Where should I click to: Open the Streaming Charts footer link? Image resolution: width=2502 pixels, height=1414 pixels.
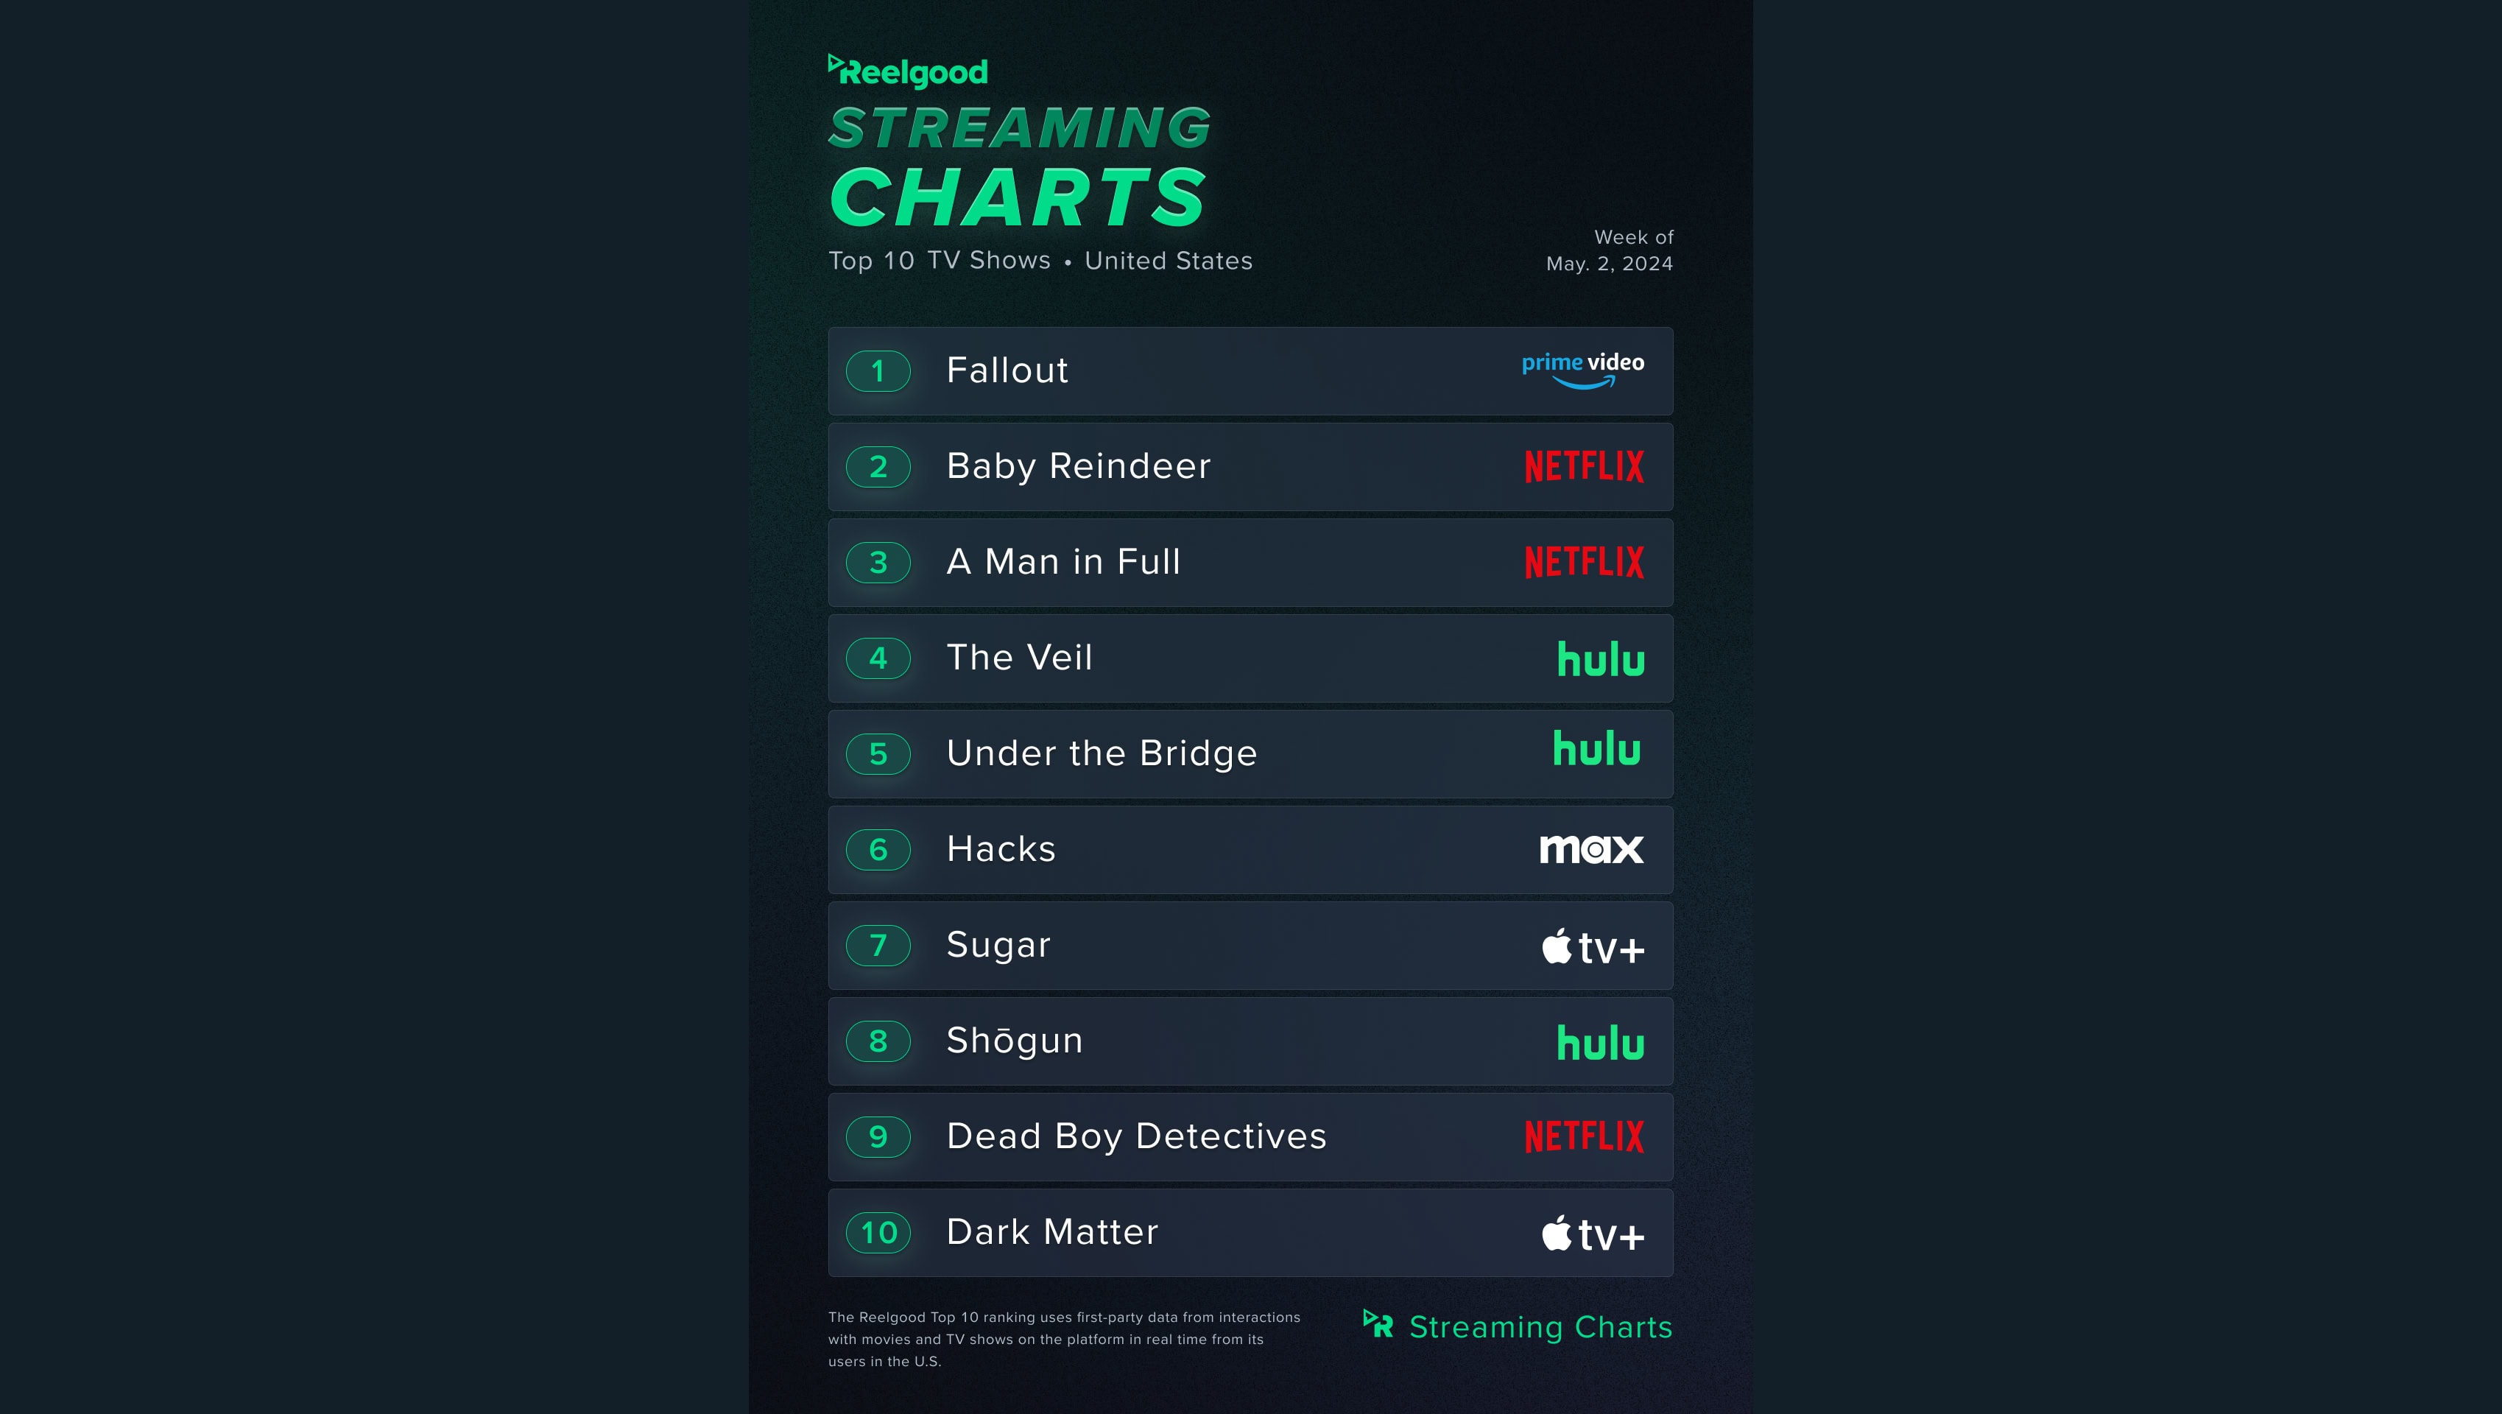1540,1326
